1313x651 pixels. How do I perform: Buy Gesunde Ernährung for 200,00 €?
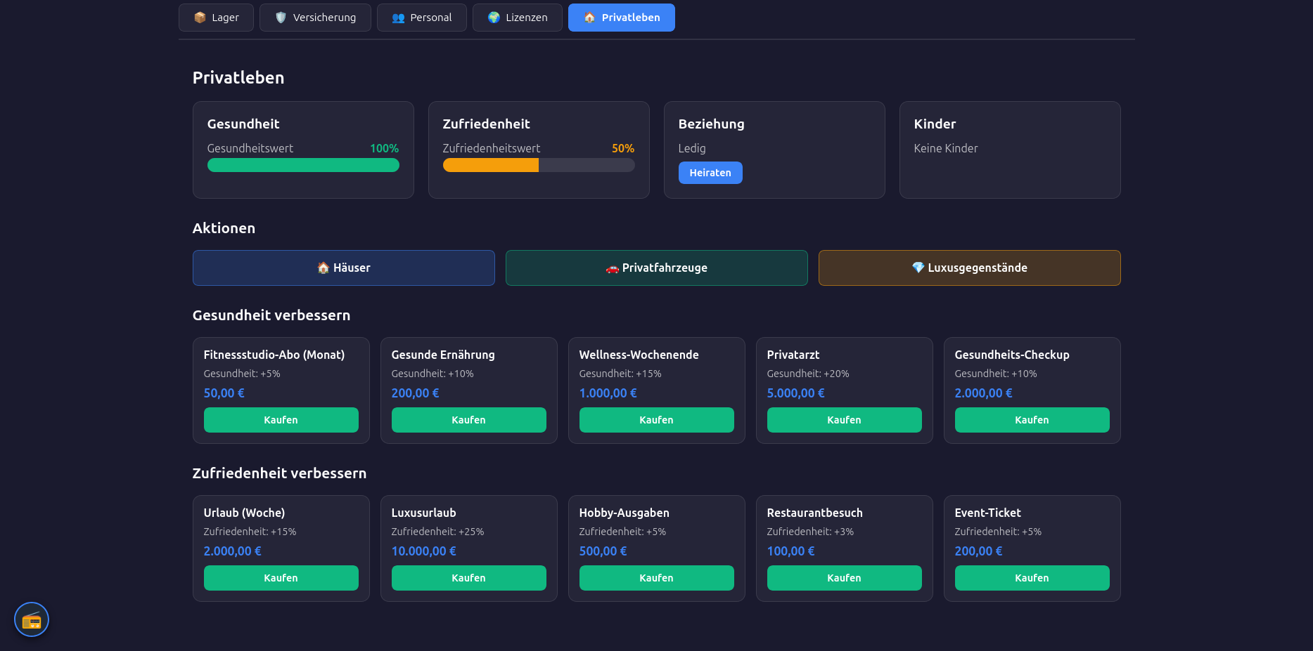pyautogui.click(x=469, y=420)
